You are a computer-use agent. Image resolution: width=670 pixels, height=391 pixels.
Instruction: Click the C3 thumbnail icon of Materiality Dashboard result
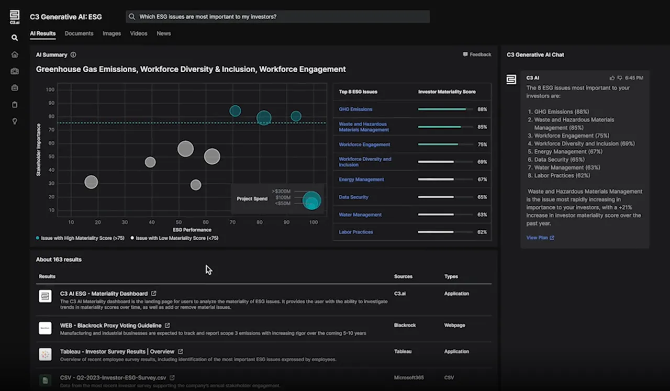click(x=45, y=296)
